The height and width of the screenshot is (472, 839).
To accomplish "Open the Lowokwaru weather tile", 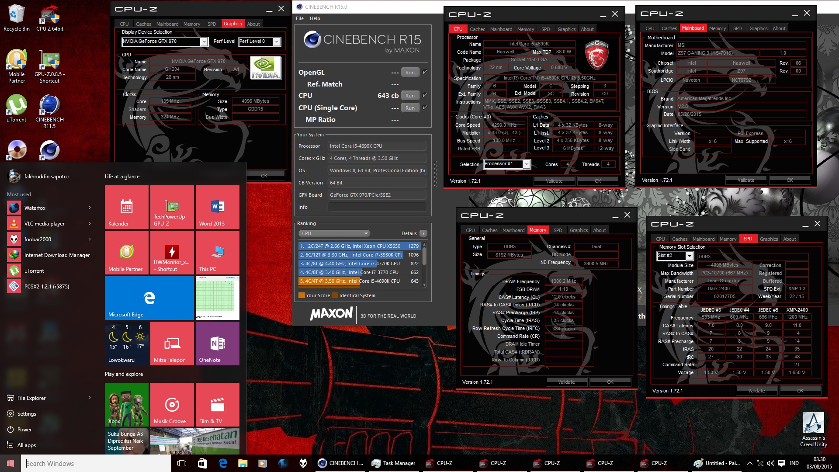I will click(x=127, y=344).
